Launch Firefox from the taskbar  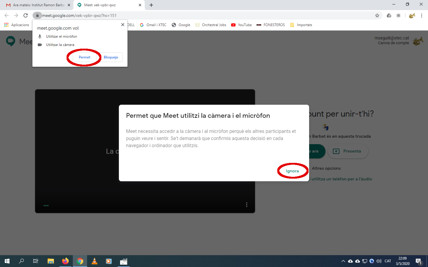(x=65, y=261)
